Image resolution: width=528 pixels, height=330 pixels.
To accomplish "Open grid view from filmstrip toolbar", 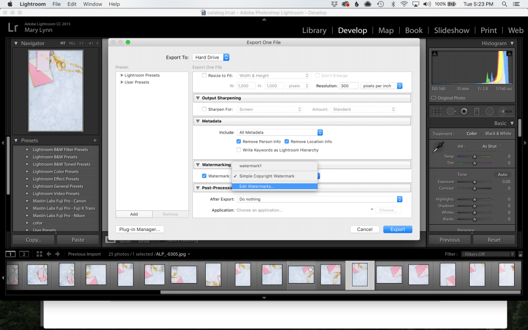I will pos(39,254).
